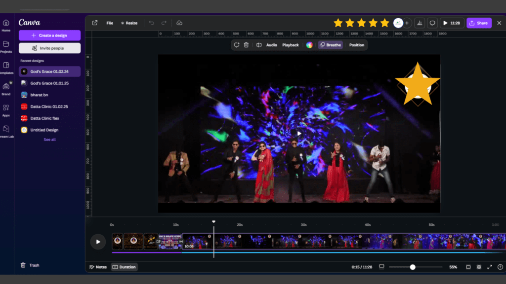Toggle the Breathe animation button
Image resolution: width=506 pixels, height=284 pixels.
point(330,45)
